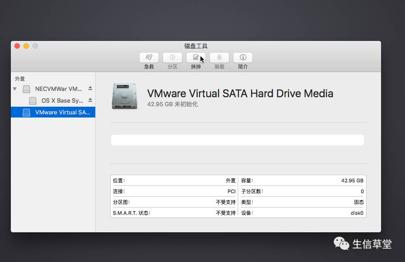The height and width of the screenshot is (262, 405).
Task: Click the 分区 Partition toolbar icon
Action: click(x=172, y=58)
